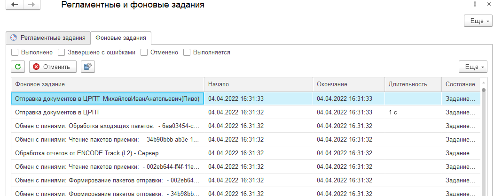The height and width of the screenshot is (196, 494).
Task: Tick the Выполняется checkbox
Action: click(x=187, y=53)
